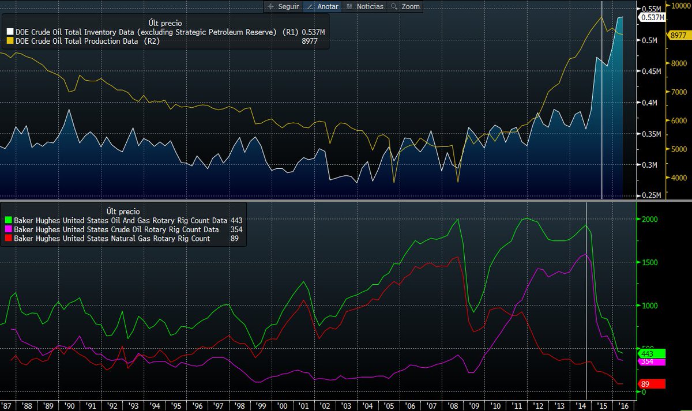This screenshot has width=692, height=411.
Task: Click the Anotar pencil icon
Action: coord(310,7)
